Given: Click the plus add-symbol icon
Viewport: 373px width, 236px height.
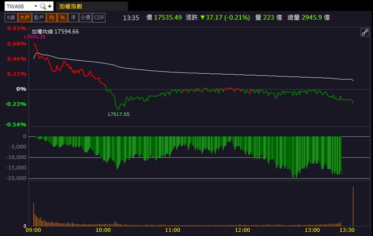Looking at the screenshot, I should click(50, 6).
